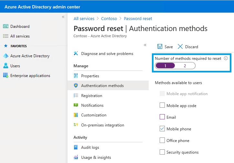The image size is (234, 163).
Task: Check the Email method checkbox
Action: click(x=162, y=117)
